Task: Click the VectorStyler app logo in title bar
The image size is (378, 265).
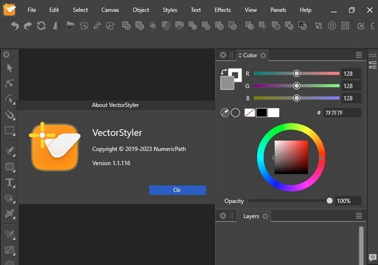Action: pos(9,9)
